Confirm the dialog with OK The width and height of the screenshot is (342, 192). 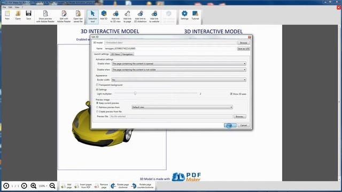230,125
